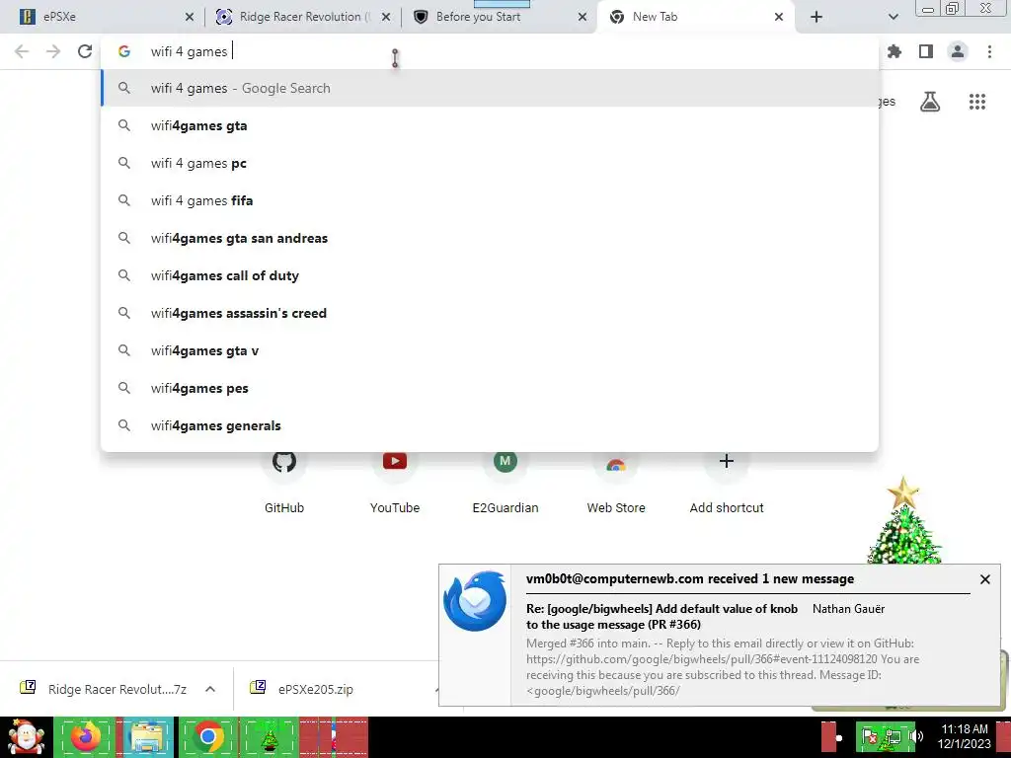Go back with the back arrow
This screenshot has width=1011, height=758.
click(x=22, y=51)
